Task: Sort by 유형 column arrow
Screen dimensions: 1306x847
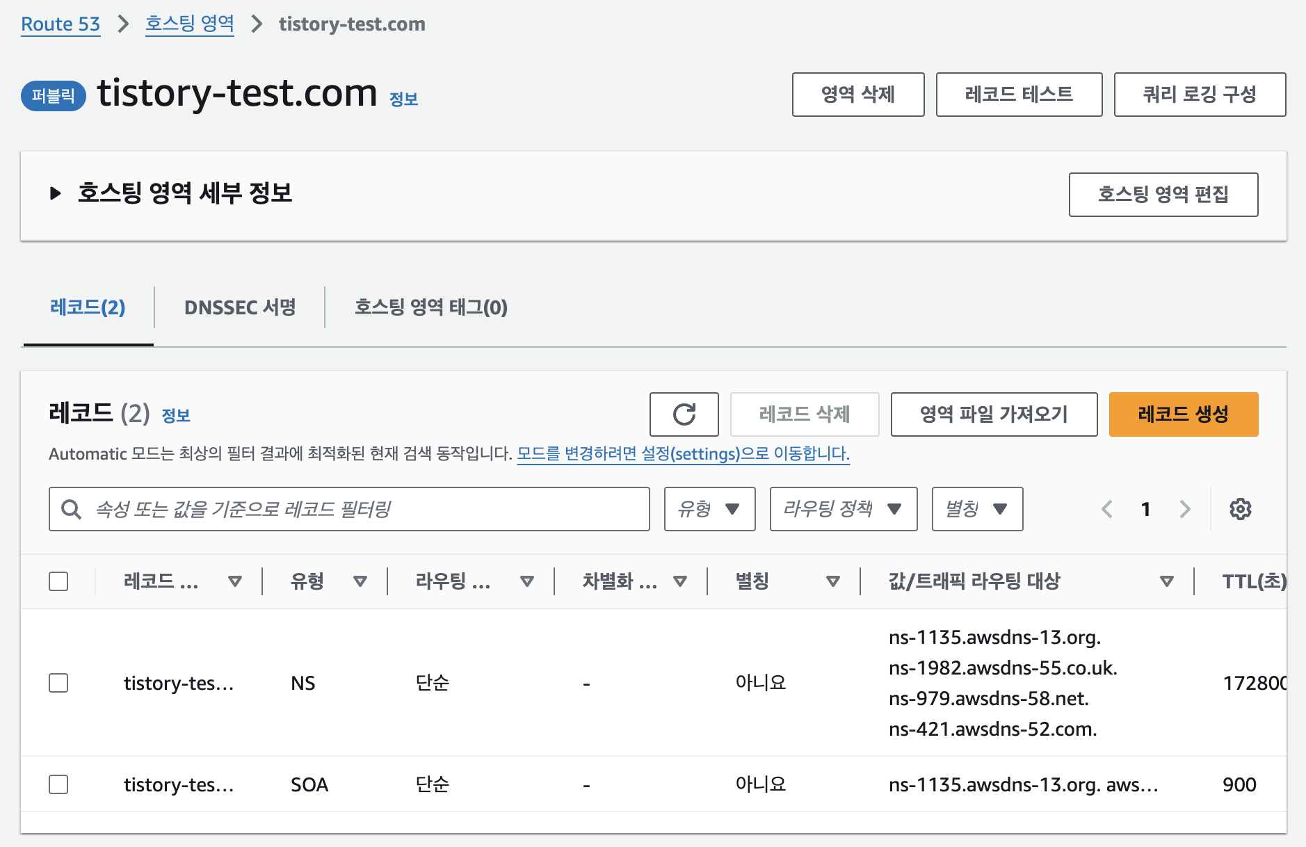Action: click(360, 581)
